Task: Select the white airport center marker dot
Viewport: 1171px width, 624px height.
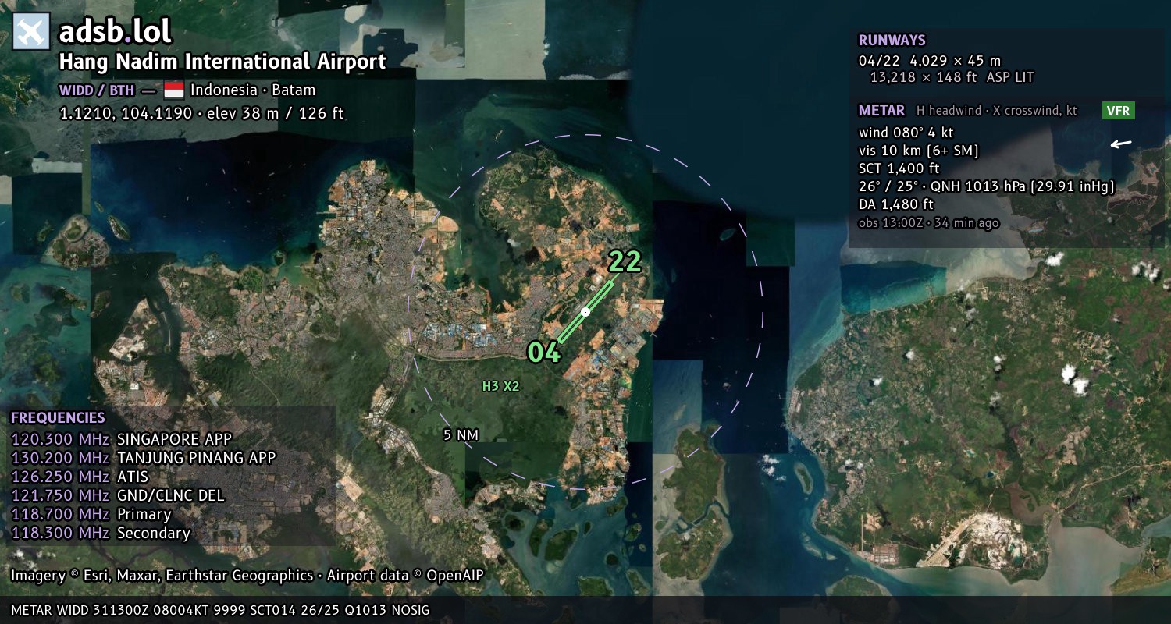Action: point(585,311)
